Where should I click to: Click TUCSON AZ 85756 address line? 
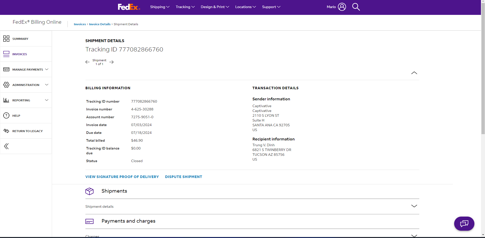click(268, 155)
